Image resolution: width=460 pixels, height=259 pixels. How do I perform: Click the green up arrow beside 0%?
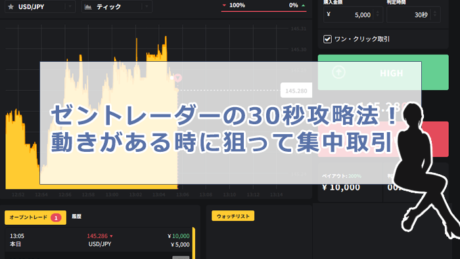click(x=304, y=5)
